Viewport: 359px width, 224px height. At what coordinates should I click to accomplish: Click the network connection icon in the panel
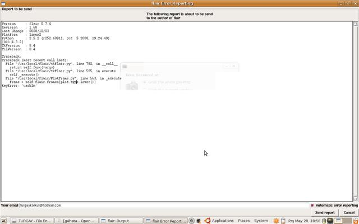click(x=199, y=221)
